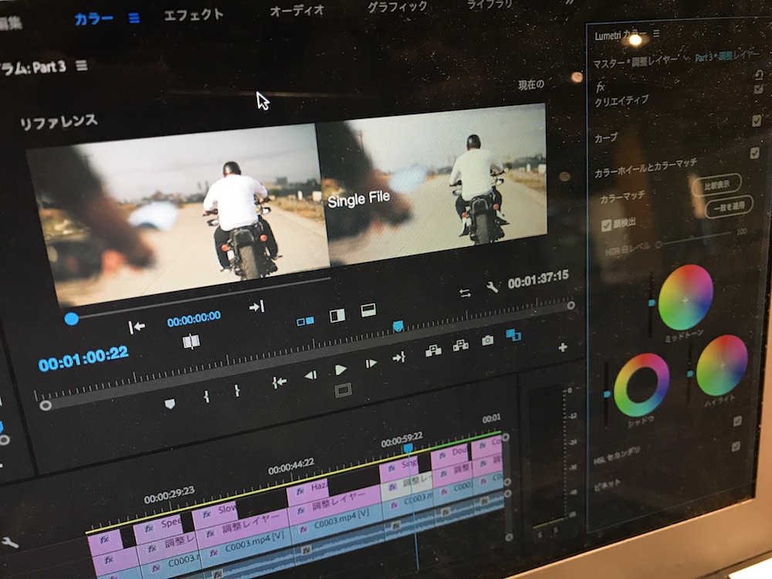Viewport: 772px width, 579px height.
Task: Switch to the グラフィック workspace
Action: (x=398, y=6)
